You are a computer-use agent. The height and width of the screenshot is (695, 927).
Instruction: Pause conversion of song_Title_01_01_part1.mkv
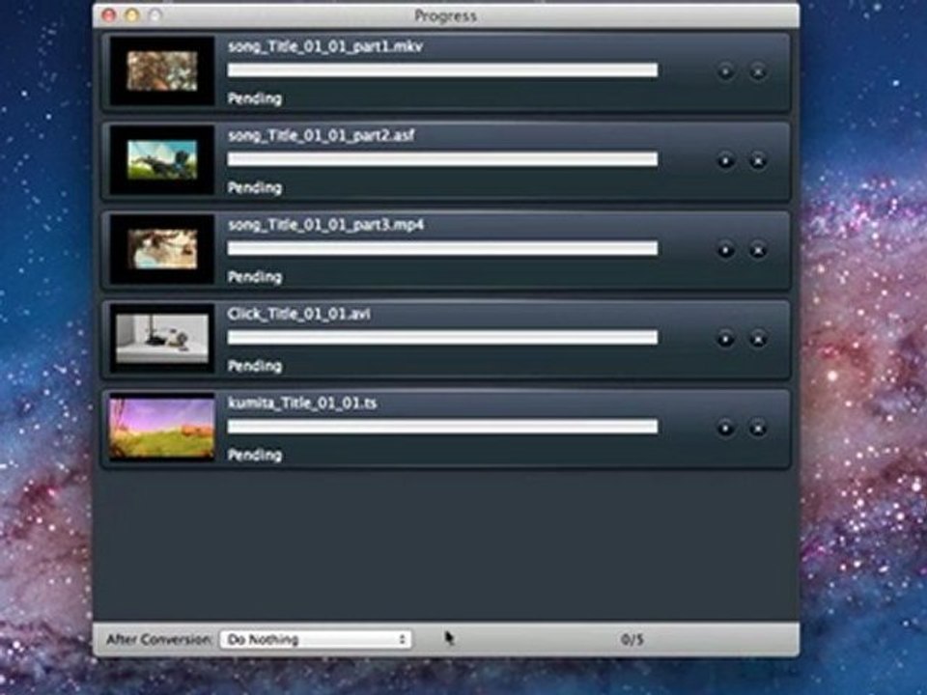point(725,72)
